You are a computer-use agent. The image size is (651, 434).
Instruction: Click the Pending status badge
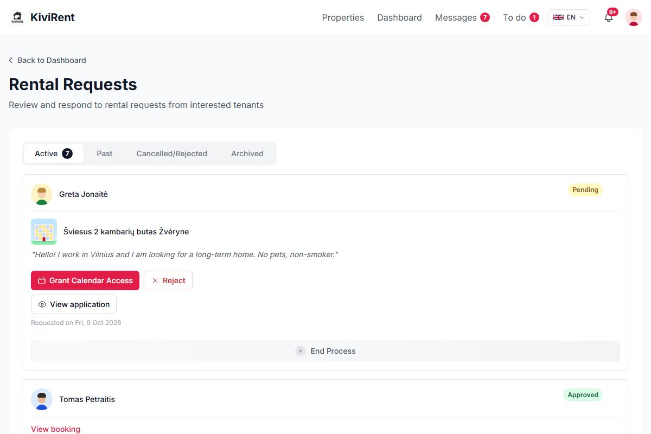(585, 190)
